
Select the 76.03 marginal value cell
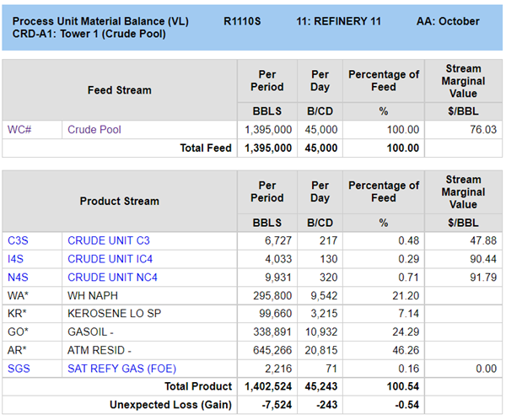(x=483, y=130)
